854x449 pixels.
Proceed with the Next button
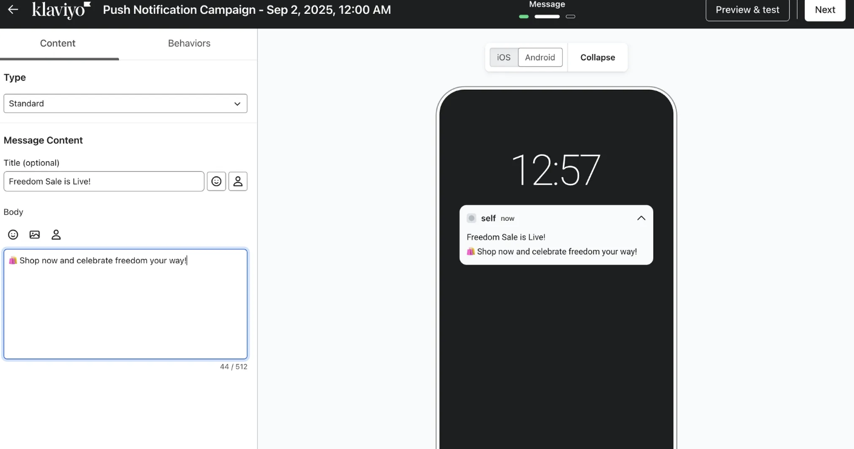pos(825,10)
